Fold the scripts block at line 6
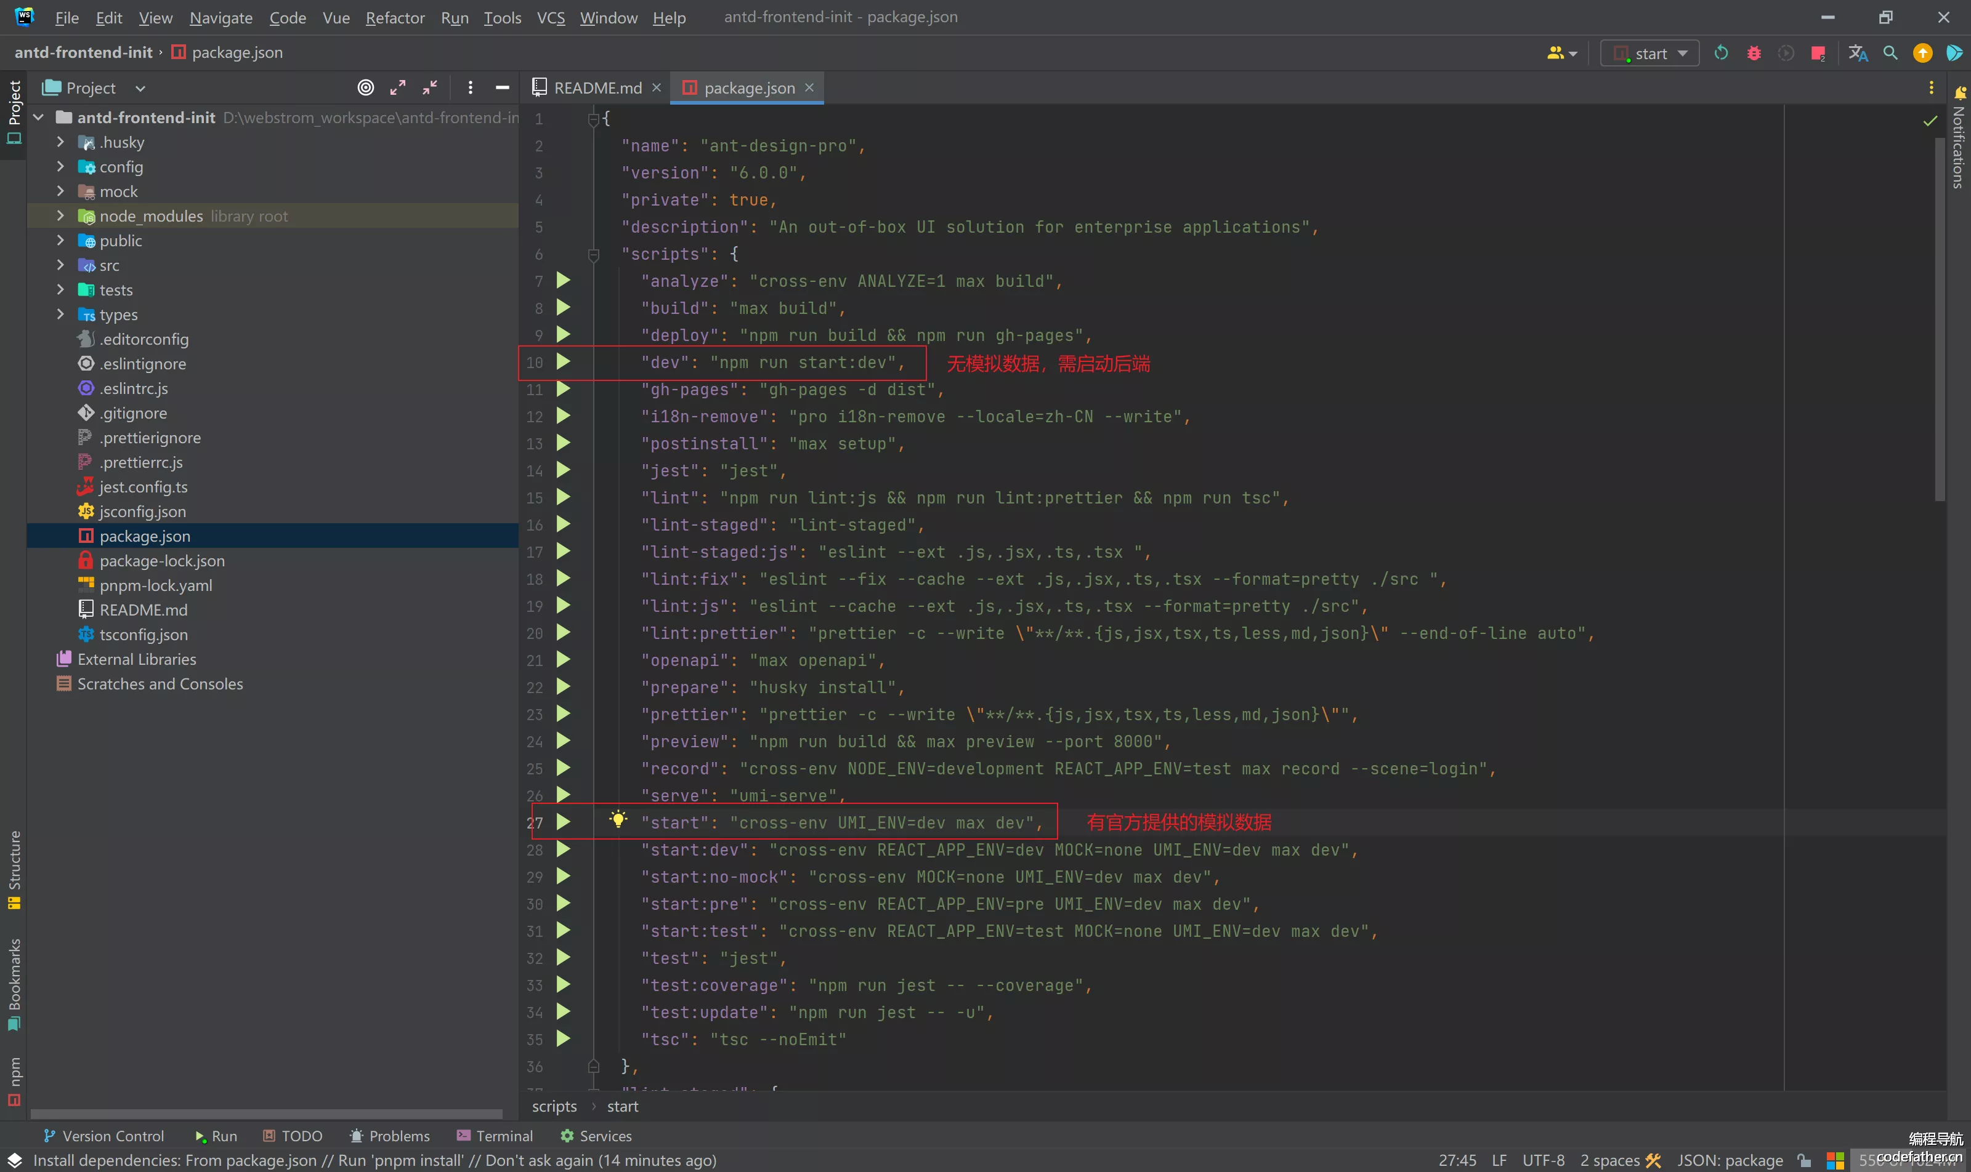 point(594,254)
